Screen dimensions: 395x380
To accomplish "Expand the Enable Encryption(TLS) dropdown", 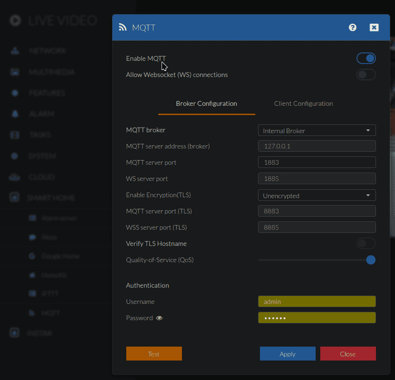I will coord(317,196).
